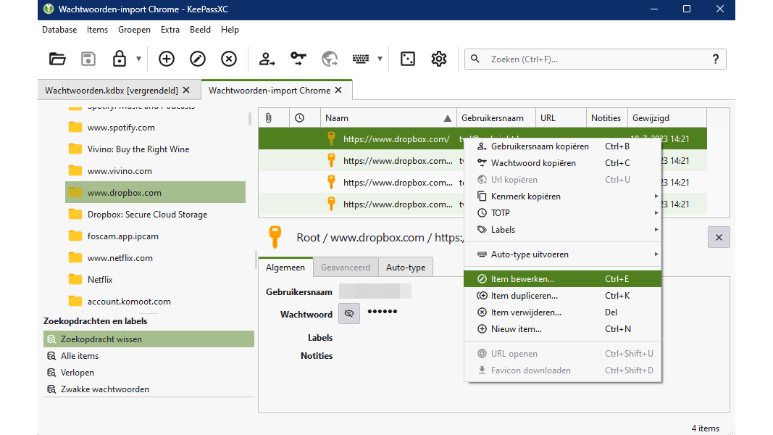Select foscam.app.ipcam group
Viewport: 773px width, 435px height.
122,236
